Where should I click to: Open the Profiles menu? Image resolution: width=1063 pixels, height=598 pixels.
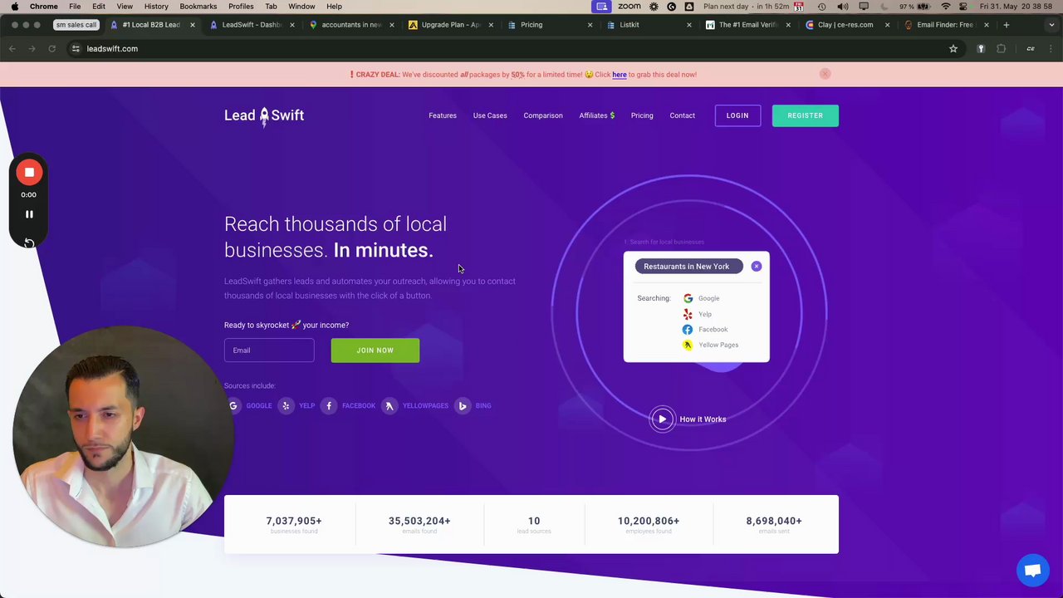tap(241, 7)
